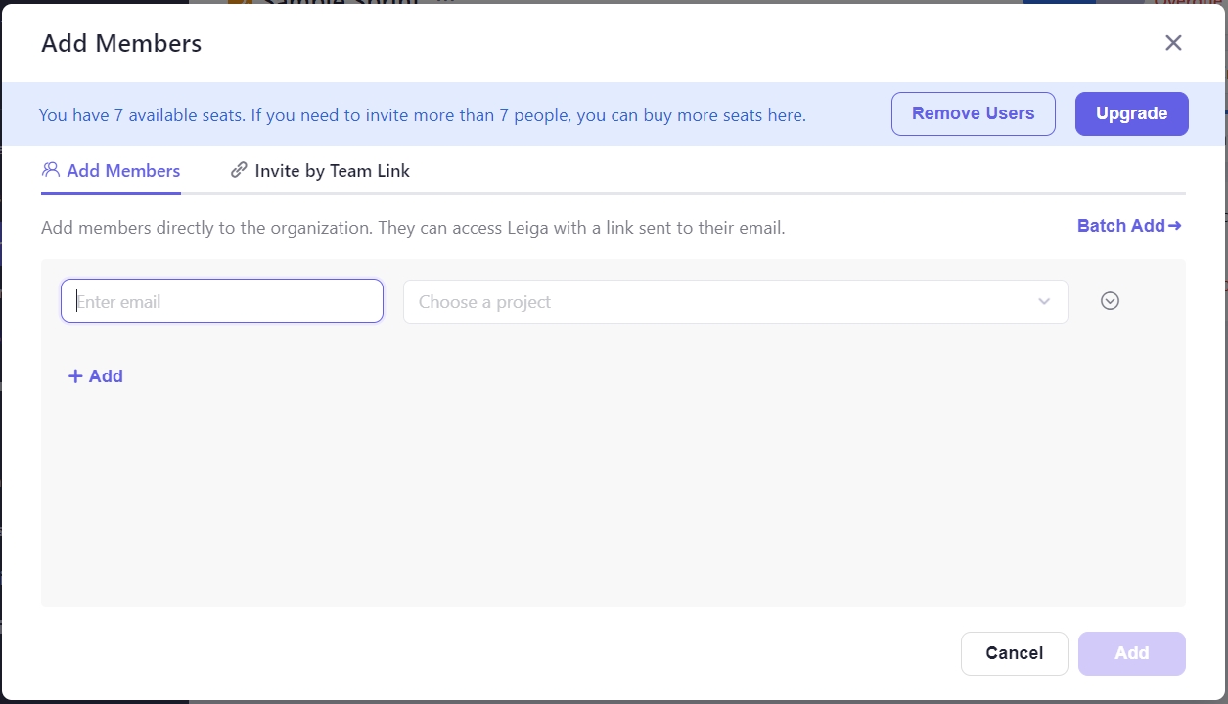The width and height of the screenshot is (1228, 704).
Task: Click the chain link icon beside Invite
Action: (x=239, y=170)
